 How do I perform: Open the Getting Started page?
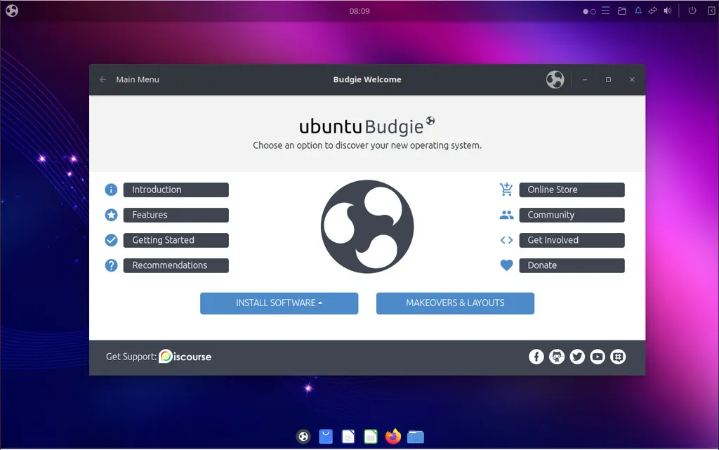(176, 240)
